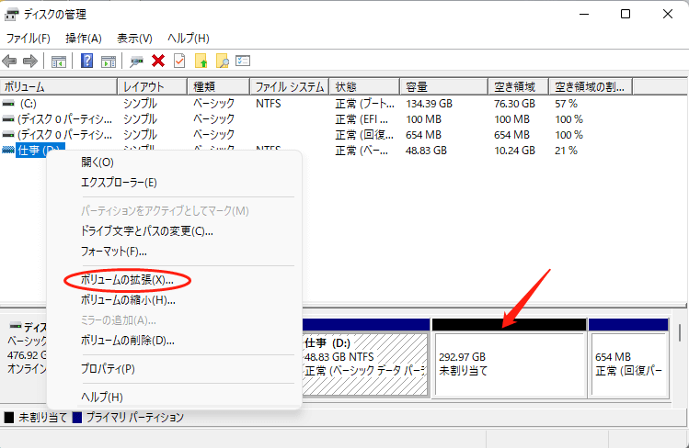Click the folder search magnifier icon

223,61
